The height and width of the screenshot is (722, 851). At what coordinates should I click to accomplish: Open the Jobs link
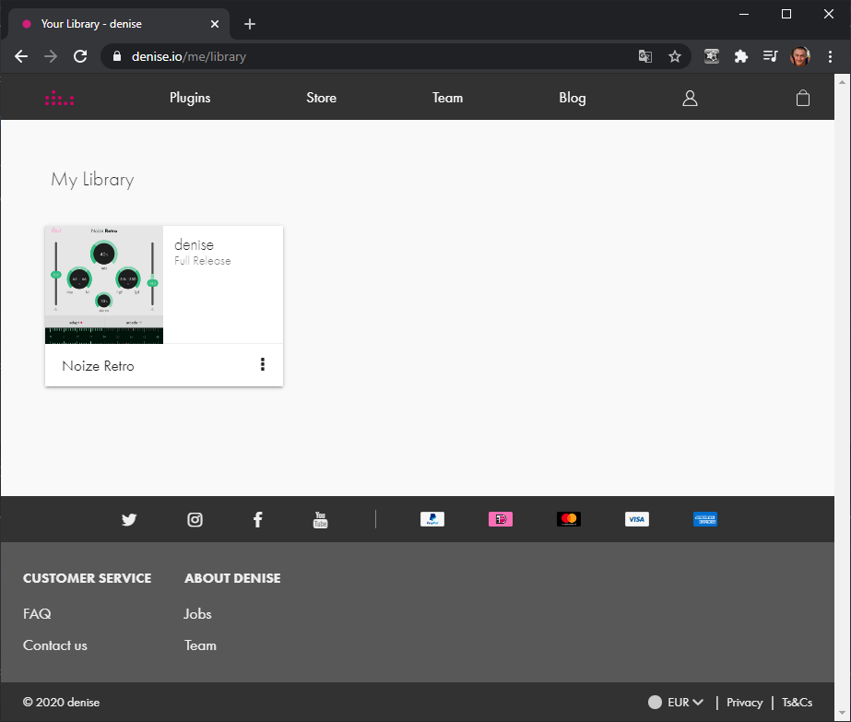tap(197, 614)
